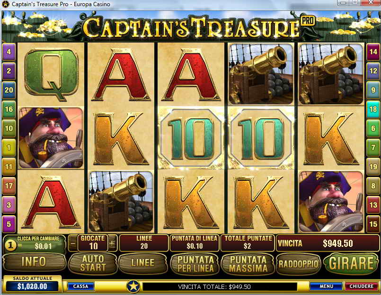381x295 pixels.
Task: Spin the reels with Girare
Action: pyautogui.click(x=351, y=263)
